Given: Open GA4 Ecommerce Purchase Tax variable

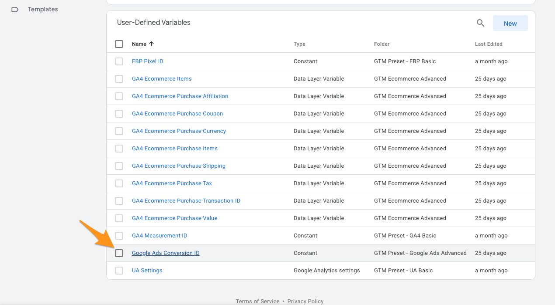Looking at the screenshot, I should [172, 183].
